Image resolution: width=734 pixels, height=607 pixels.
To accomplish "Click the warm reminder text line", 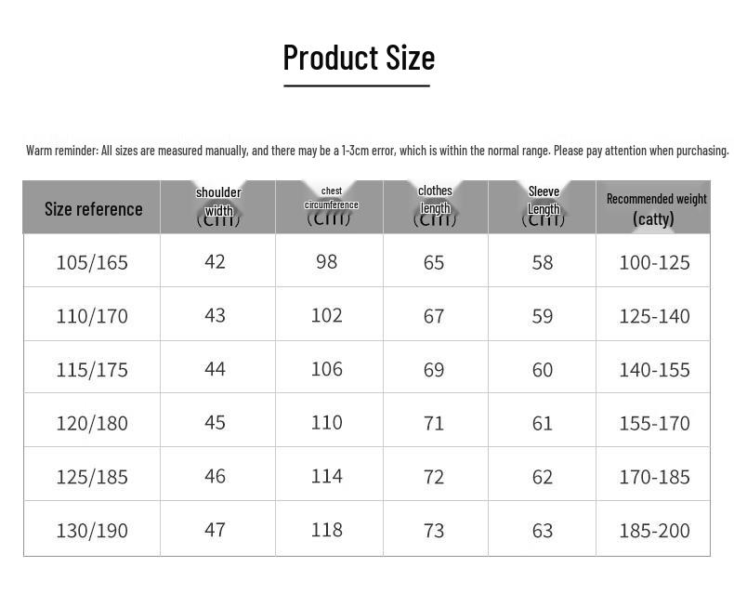I will (377, 151).
